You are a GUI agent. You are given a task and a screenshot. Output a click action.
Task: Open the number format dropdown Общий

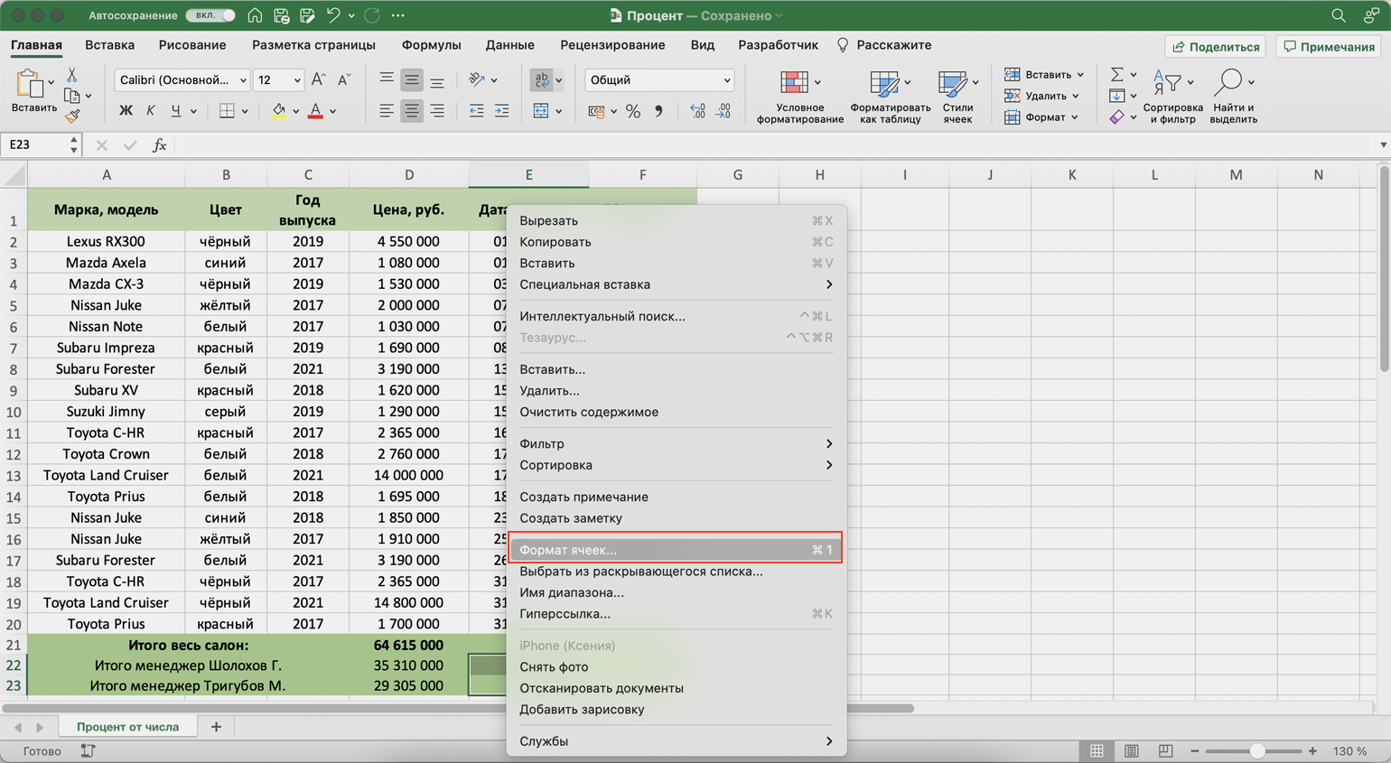pos(658,80)
